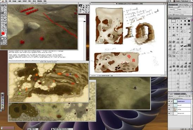The height and width of the screenshot is (130, 193).
Task: Open the Layers Opacity slider arrow
Action: 190,96
